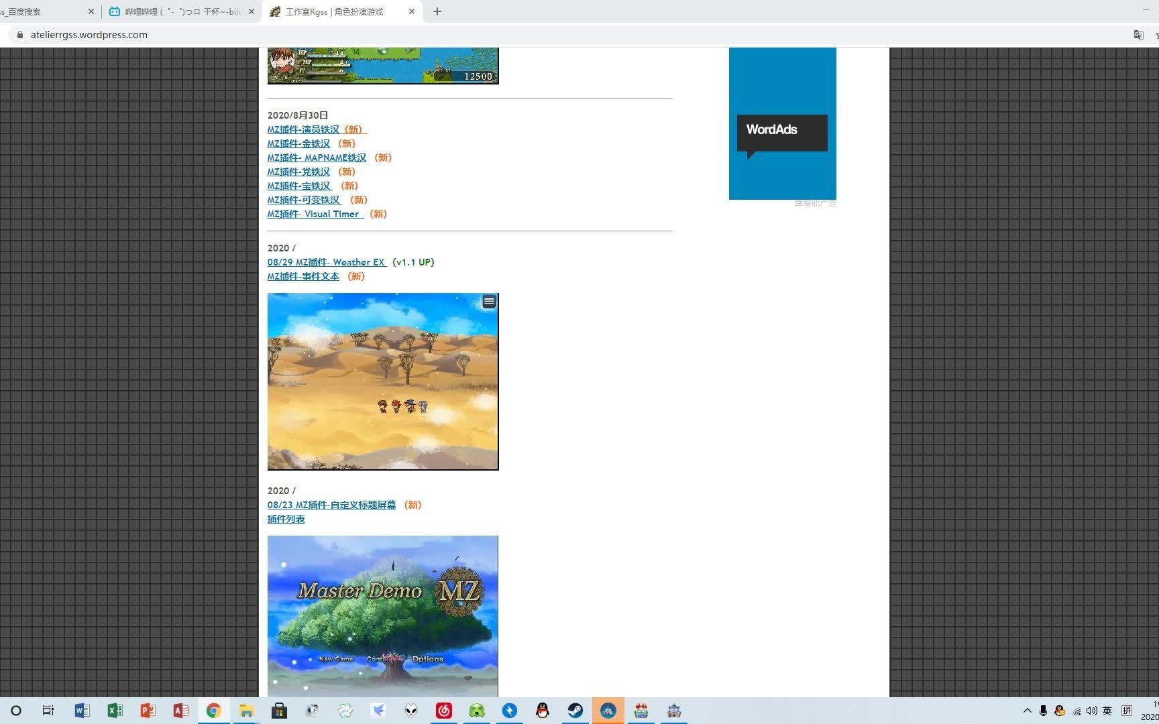Toggle the 英 input language indicator
1159x724 pixels.
(x=1107, y=711)
